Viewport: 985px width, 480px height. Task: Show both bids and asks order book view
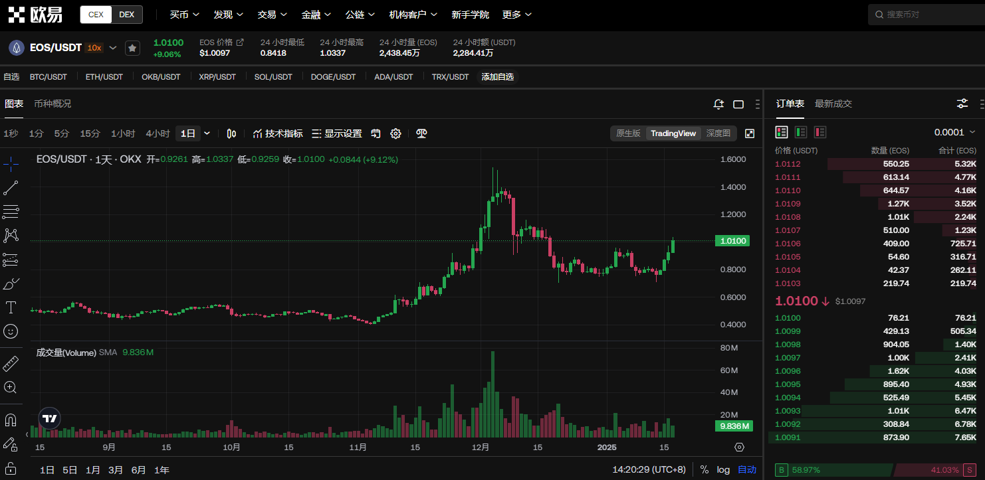point(782,132)
